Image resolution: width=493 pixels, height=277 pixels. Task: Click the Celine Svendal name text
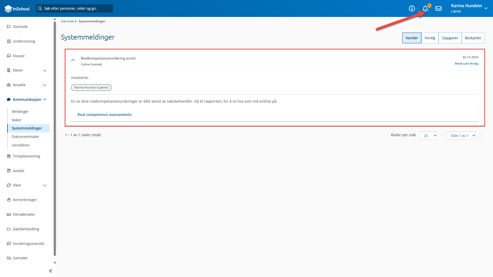click(x=91, y=64)
